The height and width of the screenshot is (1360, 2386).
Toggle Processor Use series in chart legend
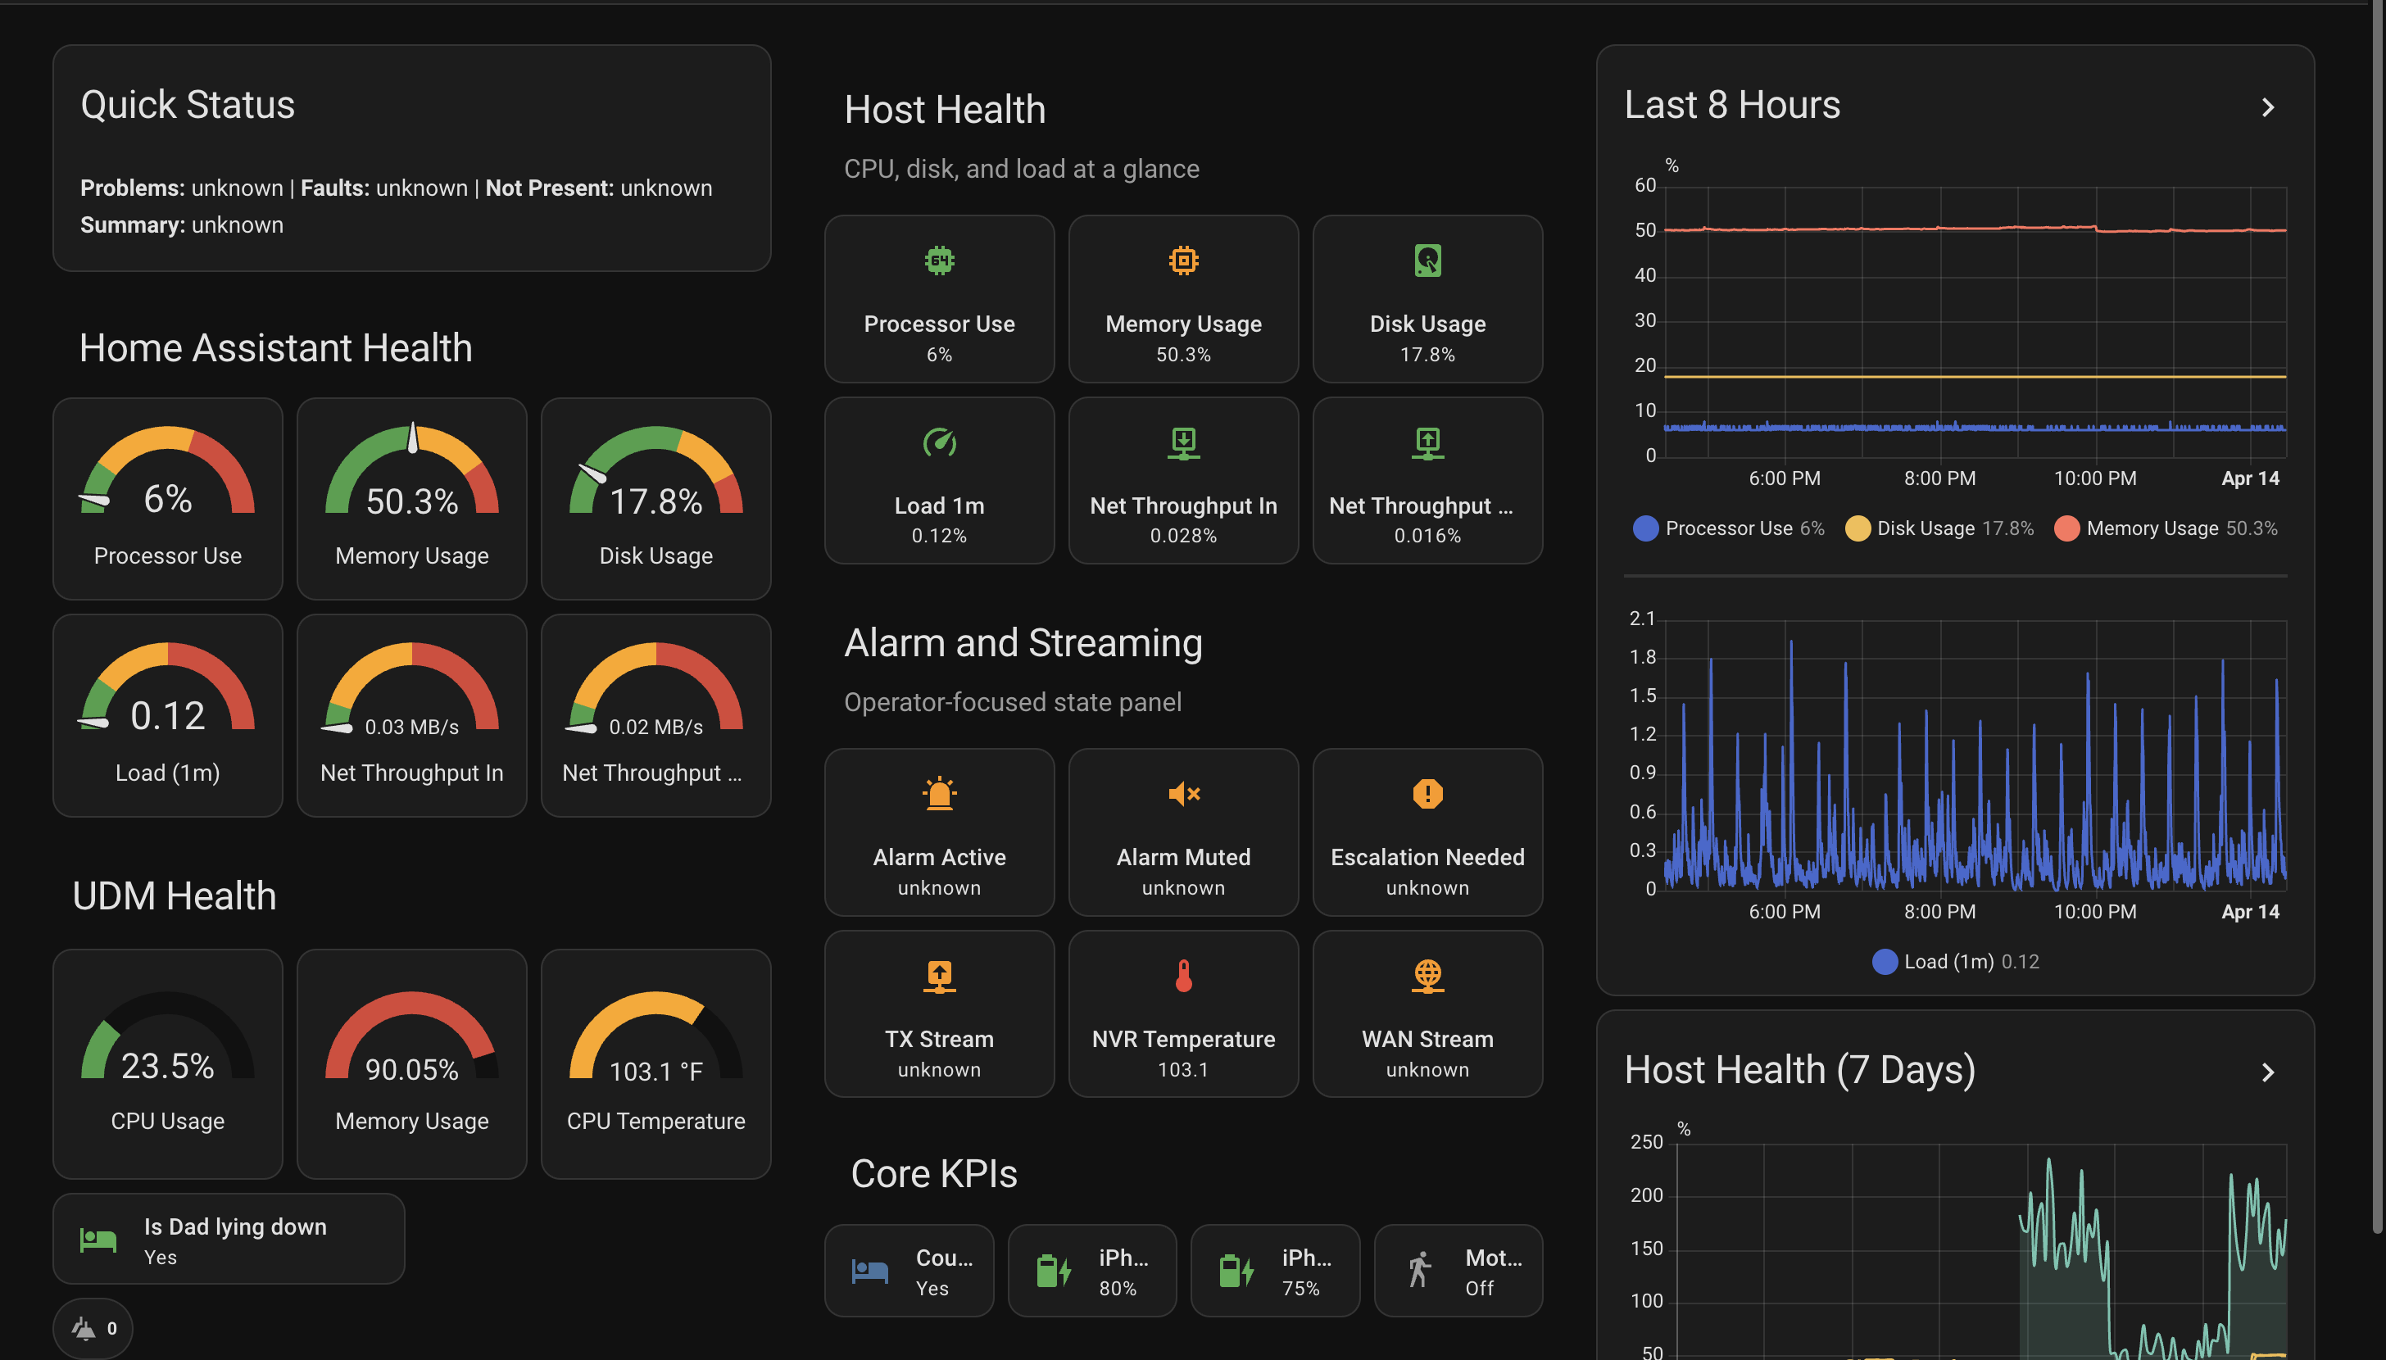(x=1727, y=528)
